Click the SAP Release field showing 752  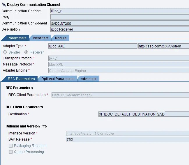click(x=128, y=140)
